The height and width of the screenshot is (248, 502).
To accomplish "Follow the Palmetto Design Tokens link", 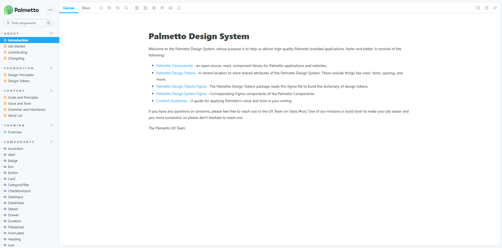I will 176,73.
